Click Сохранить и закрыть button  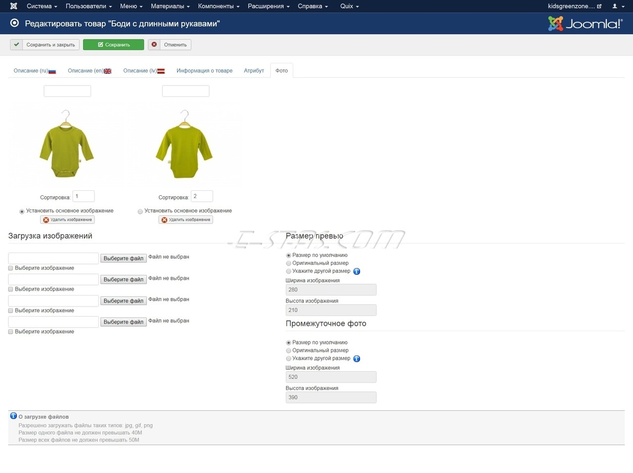(x=45, y=44)
